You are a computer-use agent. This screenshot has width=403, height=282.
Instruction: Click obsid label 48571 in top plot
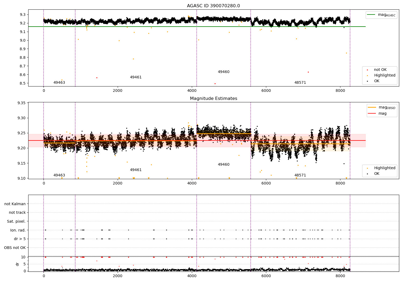[300, 83]
